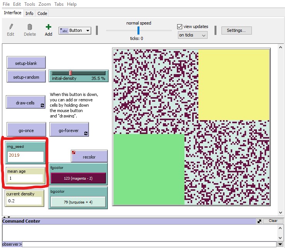Click the Command Center scroll down arrow
Viewport: 285px width, 248px height.
point(280,238)
